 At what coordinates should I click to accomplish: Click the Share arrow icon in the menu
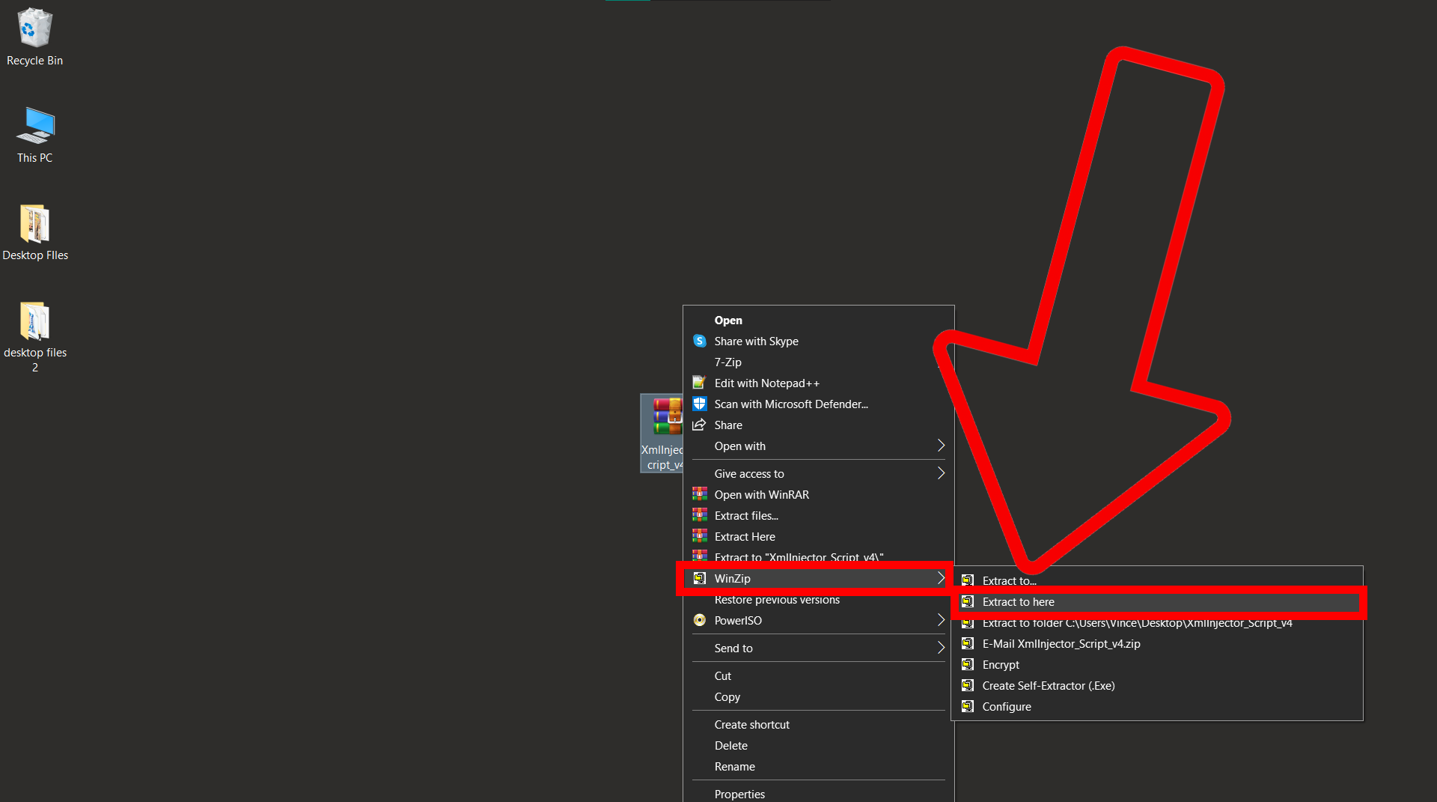[x=700, y=425]
